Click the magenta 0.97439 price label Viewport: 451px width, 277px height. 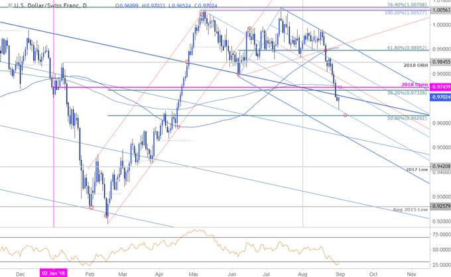440,87
